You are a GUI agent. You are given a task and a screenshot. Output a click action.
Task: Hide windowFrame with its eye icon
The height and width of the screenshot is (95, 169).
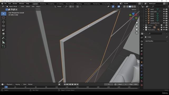coord(164,23)
